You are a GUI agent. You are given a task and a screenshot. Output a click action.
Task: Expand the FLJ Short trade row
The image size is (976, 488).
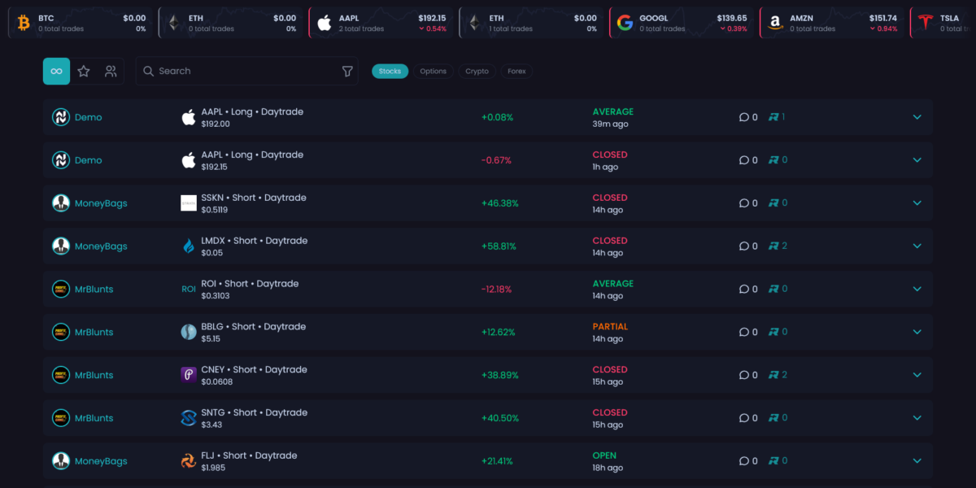point(917,461)
